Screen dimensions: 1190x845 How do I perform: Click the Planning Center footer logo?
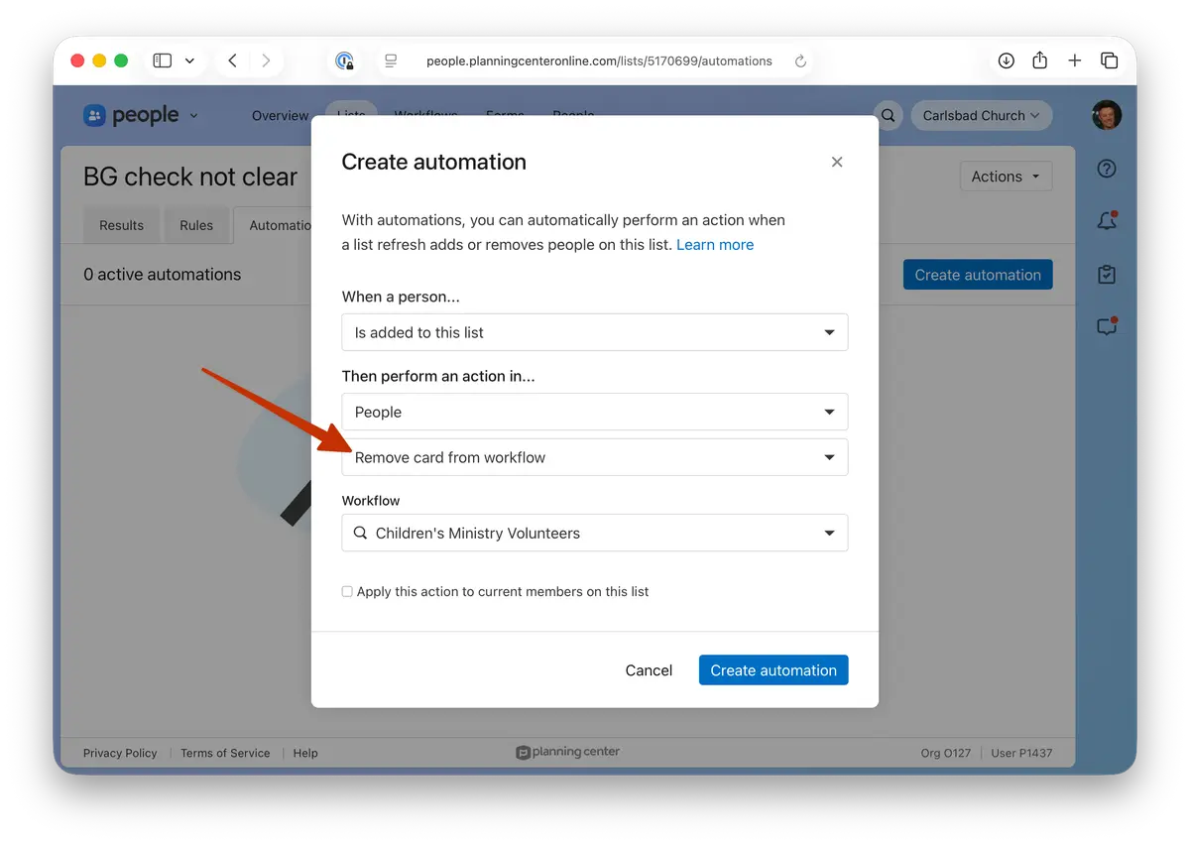pos(568,752)
